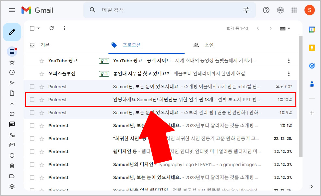Open Google Keep side panel icon
Image resolution: width=321 pixels, height=196 pixels.
click(x=312, y=48)
